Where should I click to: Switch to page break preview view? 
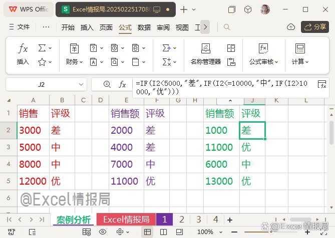pos(164,232)
